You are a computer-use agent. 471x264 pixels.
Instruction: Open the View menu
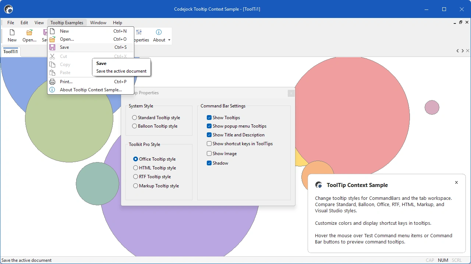pos(39,23)
